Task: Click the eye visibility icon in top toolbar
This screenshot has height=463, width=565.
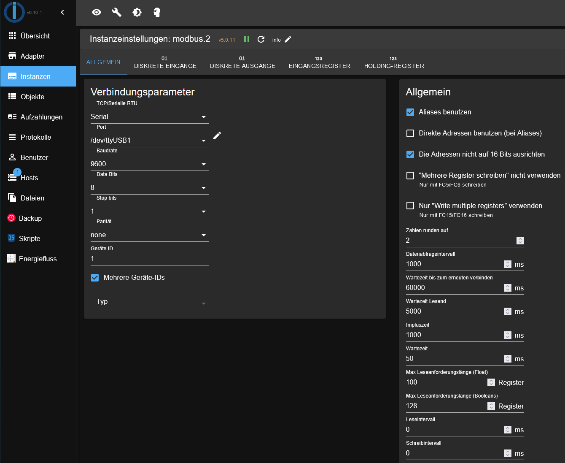Action: coord(97,12)
